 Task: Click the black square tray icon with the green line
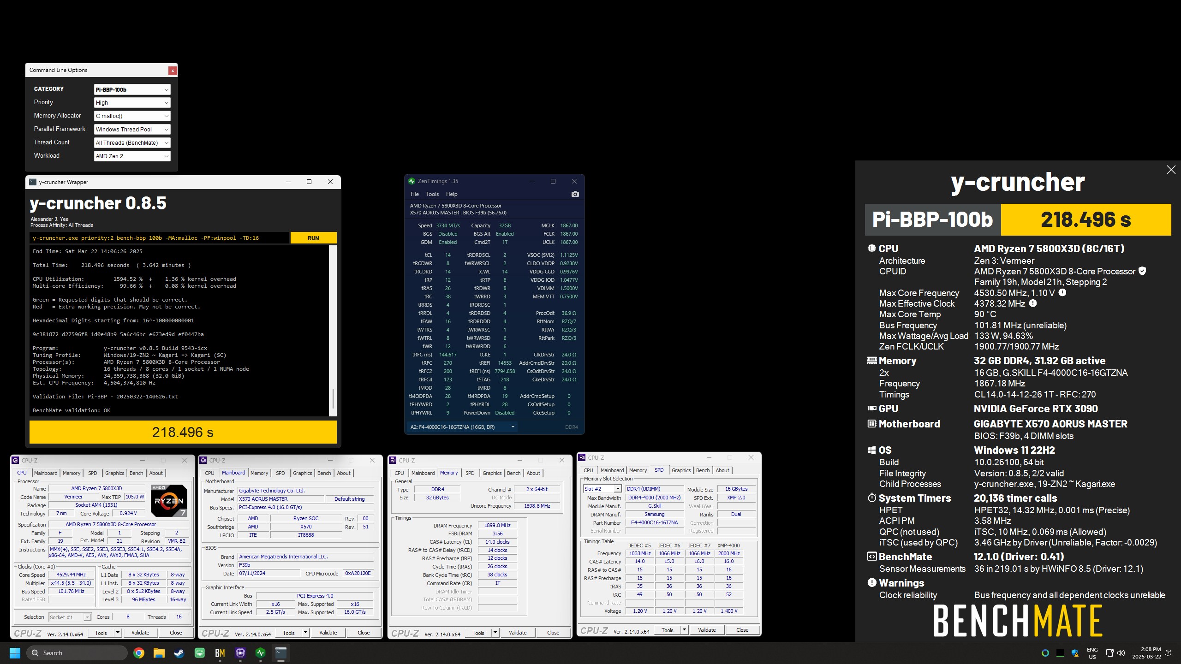point(1060,653)
